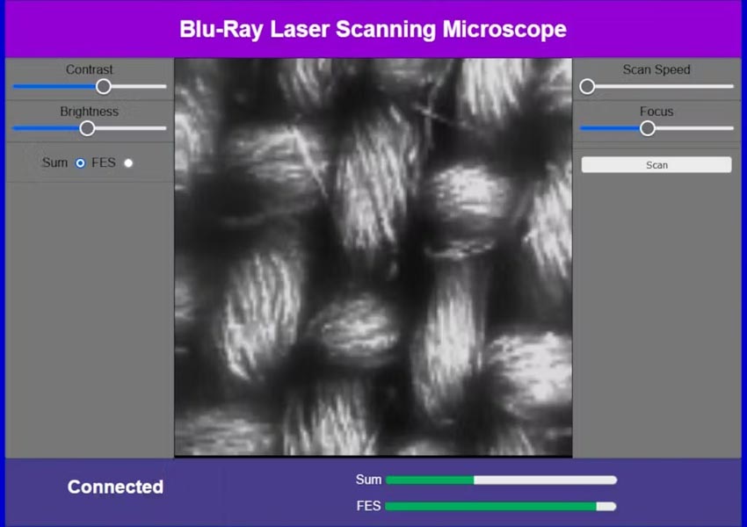Start a scan with the Scan button

click(x=656, y=164)
